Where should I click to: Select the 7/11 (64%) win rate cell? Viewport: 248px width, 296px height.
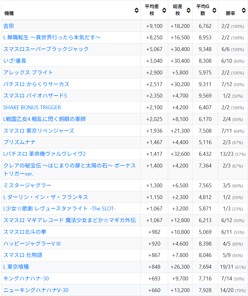233,131
